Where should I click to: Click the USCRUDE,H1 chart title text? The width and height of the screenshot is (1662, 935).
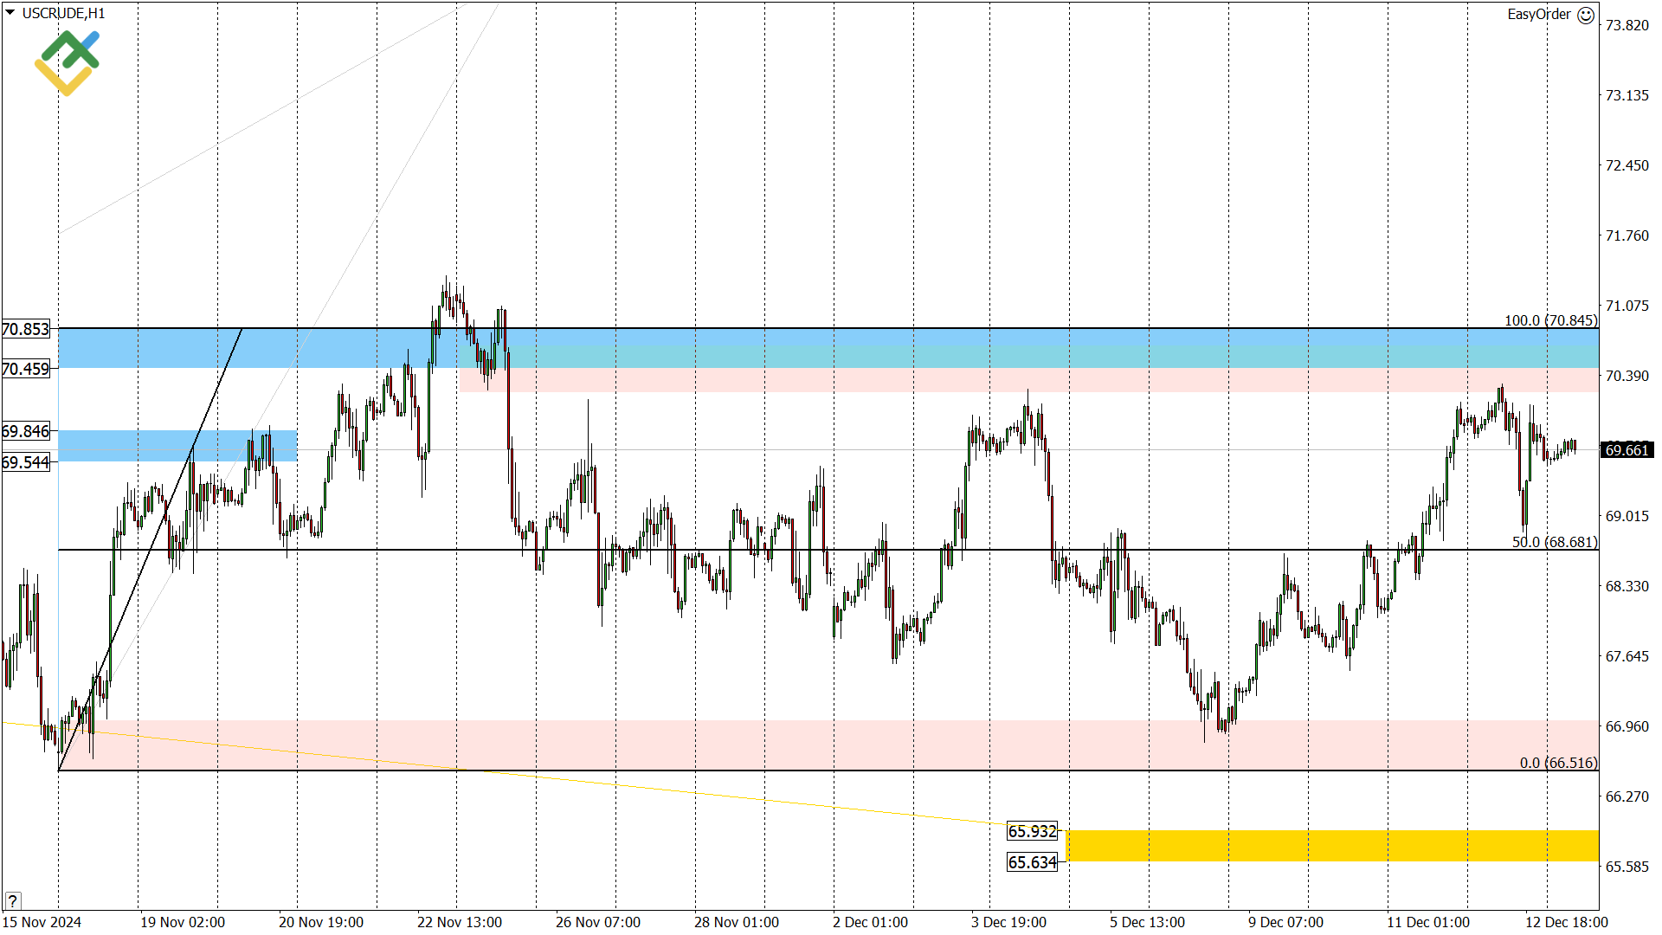tap(63, 13)
